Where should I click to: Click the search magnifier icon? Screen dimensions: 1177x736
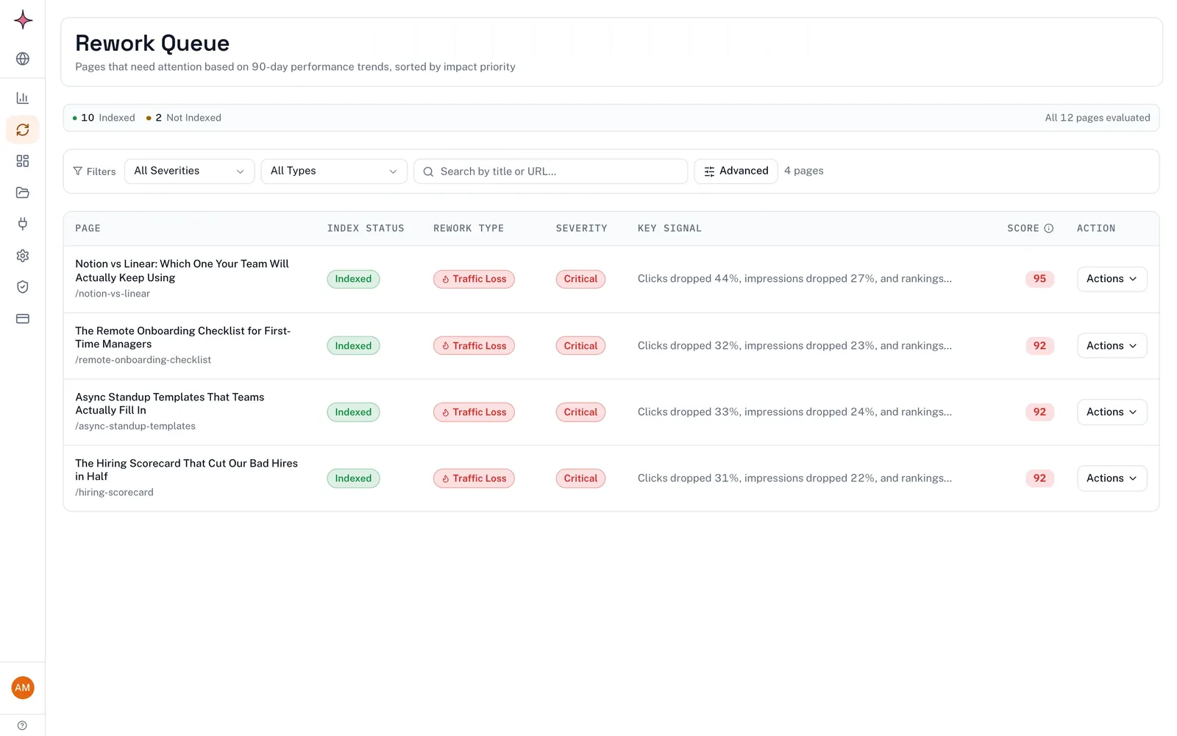(x=428, y=171)
